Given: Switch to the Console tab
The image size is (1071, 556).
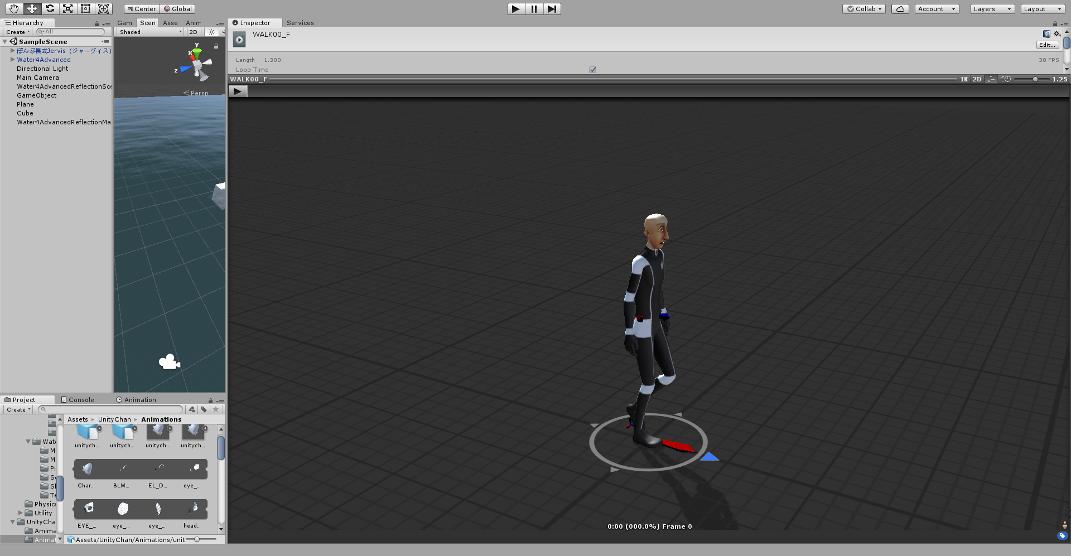Looking at the screenshot, I should click(x=78, y=400).
